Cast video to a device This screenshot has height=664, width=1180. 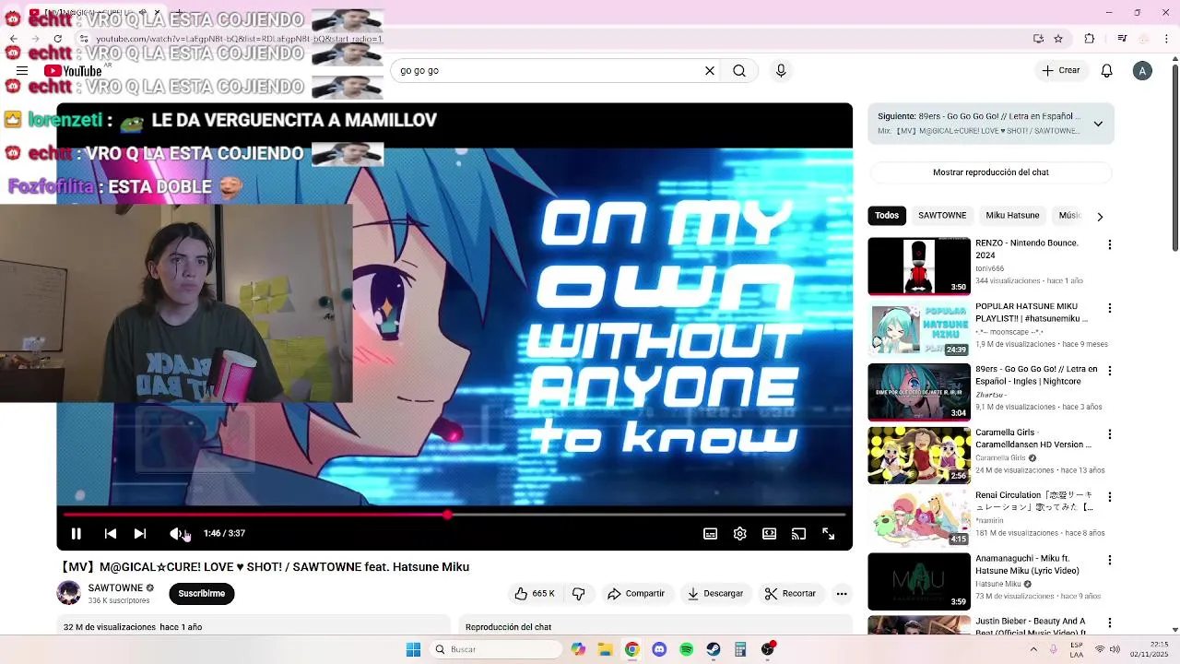pos(798,533)
